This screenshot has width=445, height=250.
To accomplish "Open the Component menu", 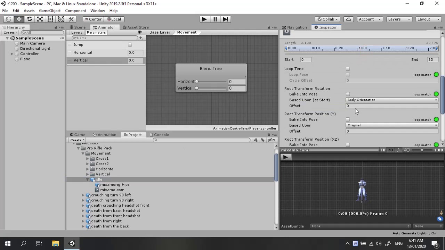I will (x=75, y=11).
